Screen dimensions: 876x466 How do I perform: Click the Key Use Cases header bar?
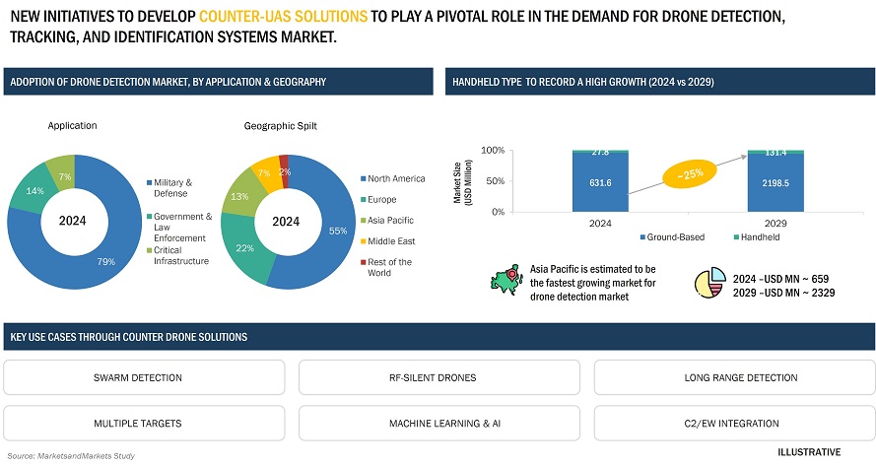click(x=438, y=338)
